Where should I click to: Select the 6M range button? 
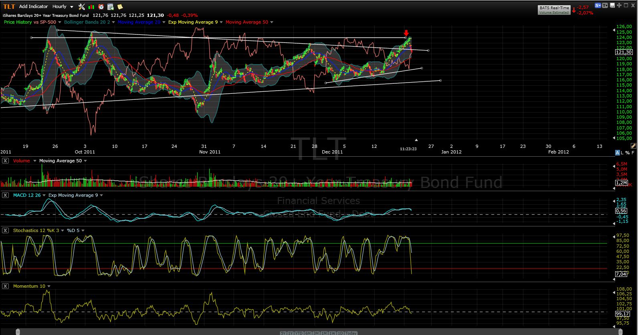point(308,333)
